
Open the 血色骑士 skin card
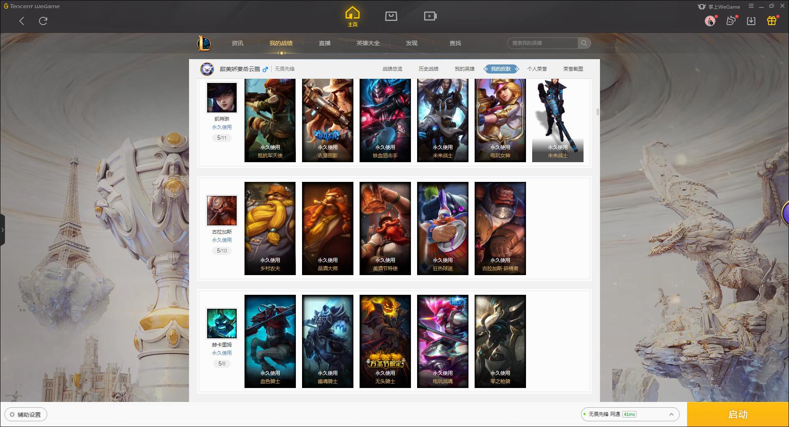tap(270, 341)
